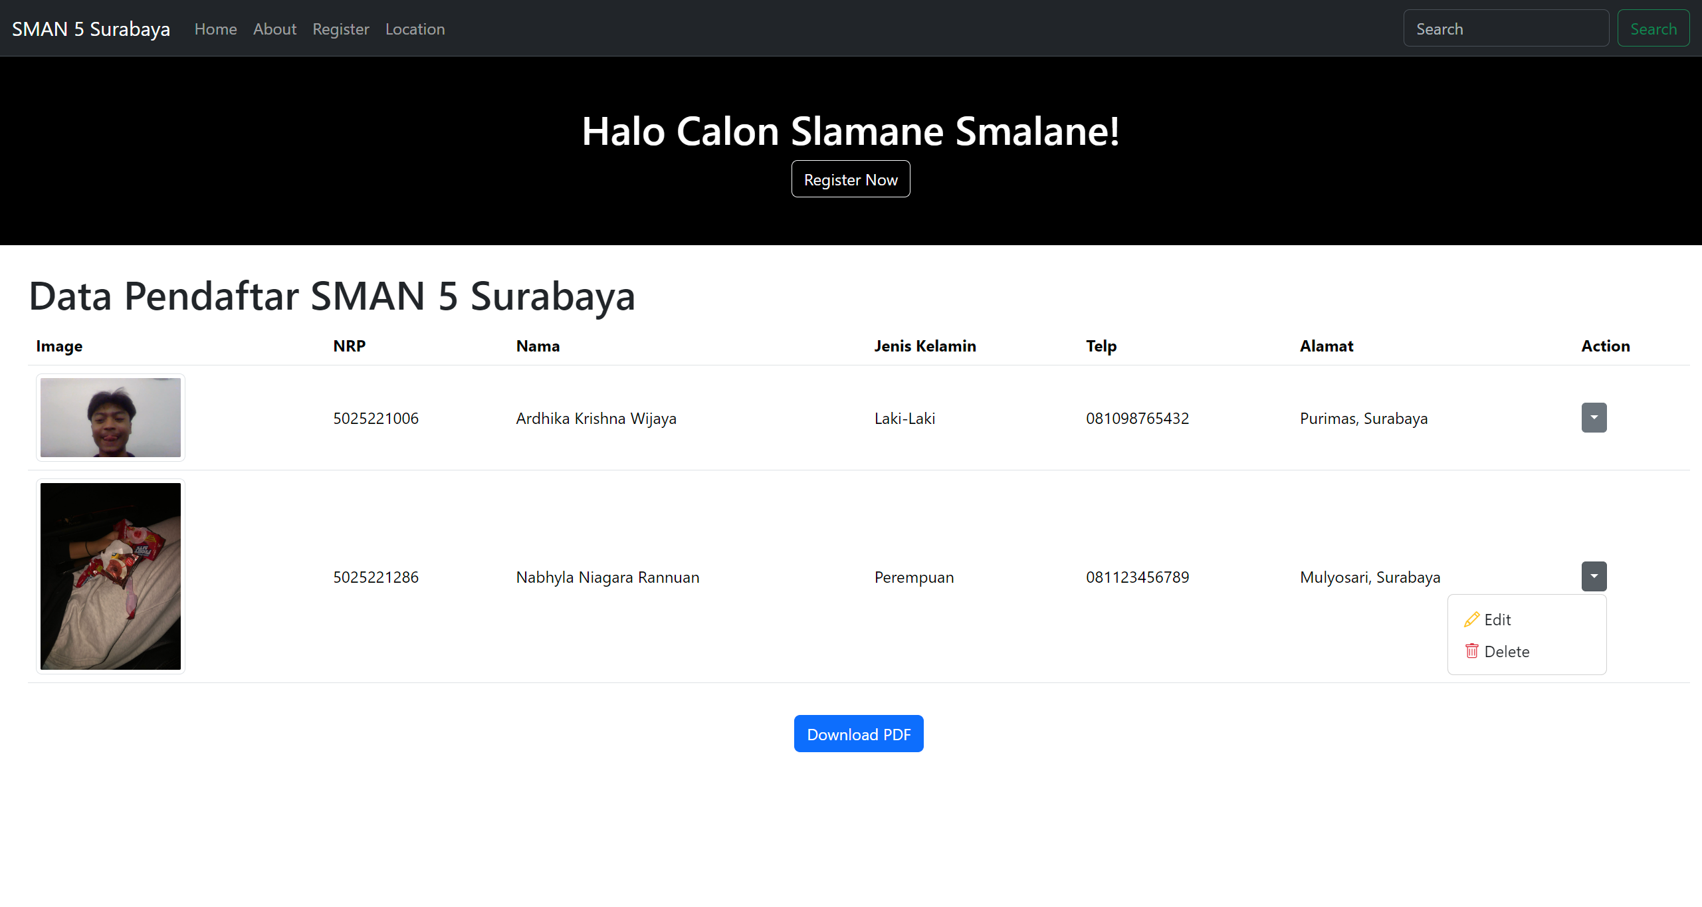Click the pencil icon next to Edit

pyautogui.click(x=1471, y=619)
